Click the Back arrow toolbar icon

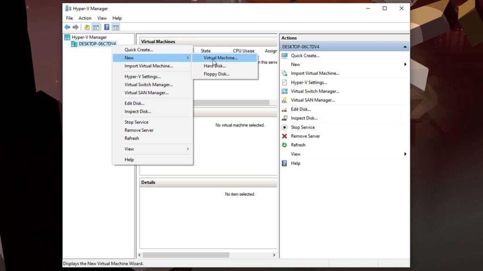(x=67, y=27)
